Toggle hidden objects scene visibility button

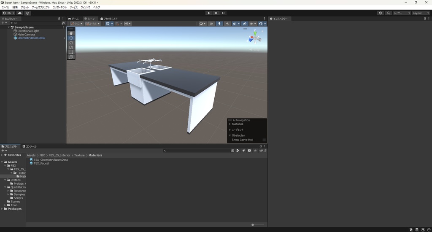click(x=245, y=24)
